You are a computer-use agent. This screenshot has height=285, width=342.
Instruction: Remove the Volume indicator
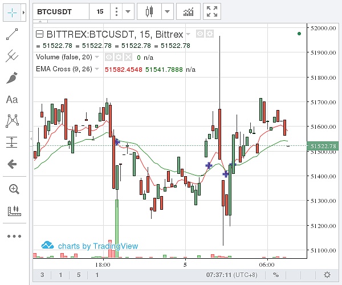click(128, 58)
